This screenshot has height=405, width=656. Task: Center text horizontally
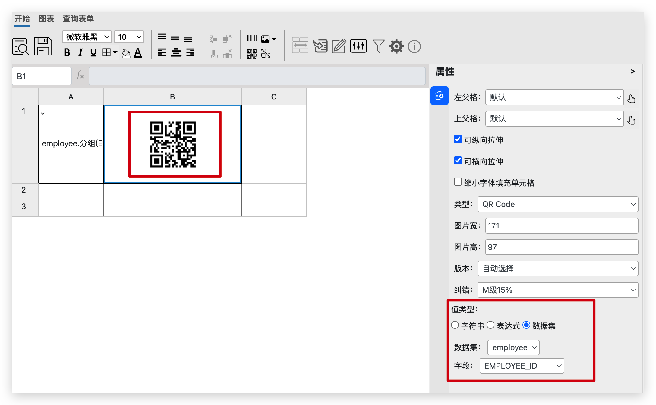pyautogui.click(x=176, y=52)
